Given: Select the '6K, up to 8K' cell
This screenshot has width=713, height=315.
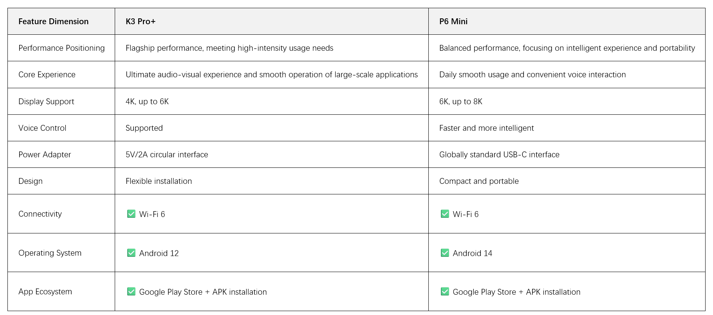Looking at the screenshot, I should 461,101.
